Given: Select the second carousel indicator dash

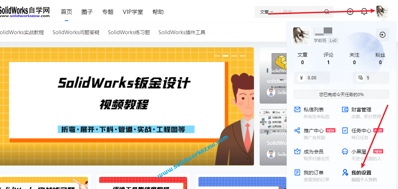Looking at the screenshot, I should tap(225, 56).
